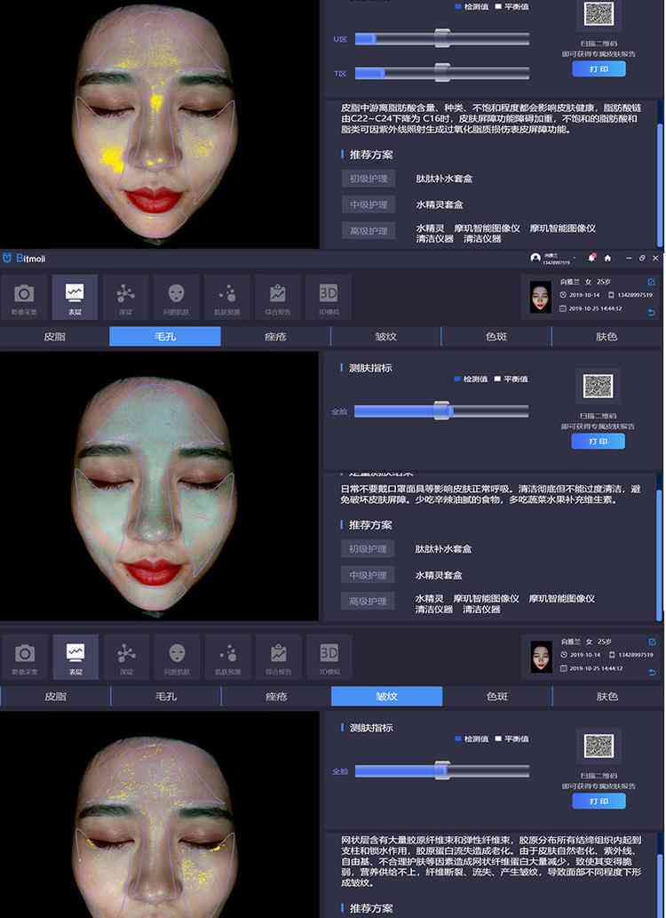Screen dimensions: 666x918
Task: Select the highlighted 皱纹 tab
Action: pos(387,697)
